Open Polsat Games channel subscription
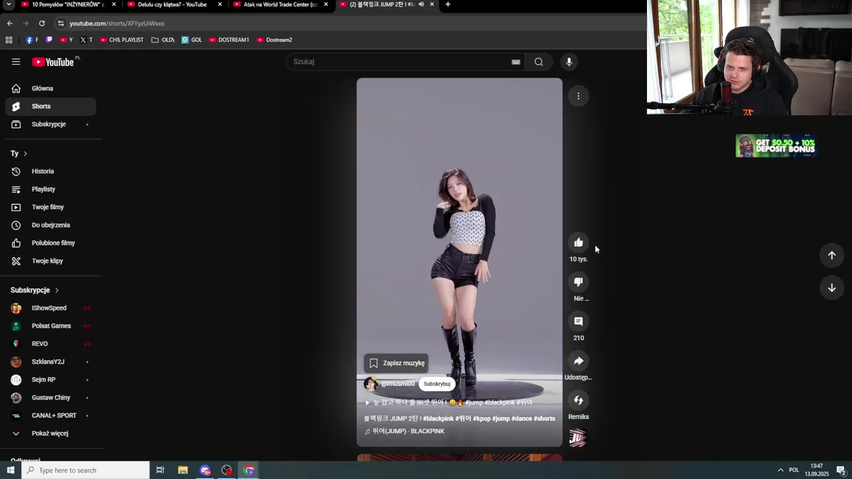Image resolution: width=852 pixels, height=479 pixels. pos(51,326)
